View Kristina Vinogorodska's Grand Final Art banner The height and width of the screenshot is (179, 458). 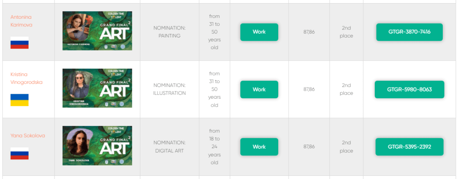pos(97,88)
